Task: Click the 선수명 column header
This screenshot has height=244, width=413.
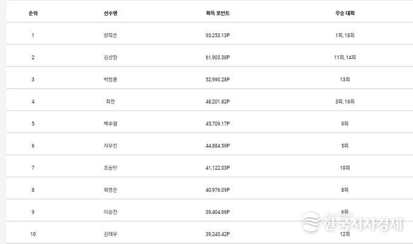Action: tap(111, 13)
